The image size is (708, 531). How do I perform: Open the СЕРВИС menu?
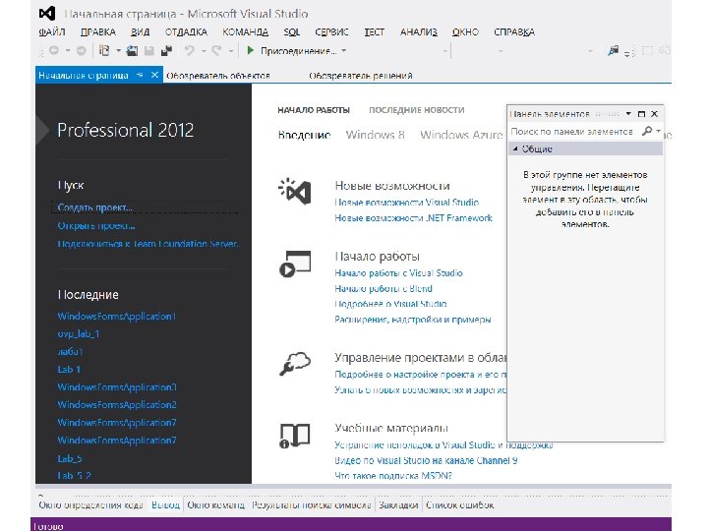tap(332, 32)
